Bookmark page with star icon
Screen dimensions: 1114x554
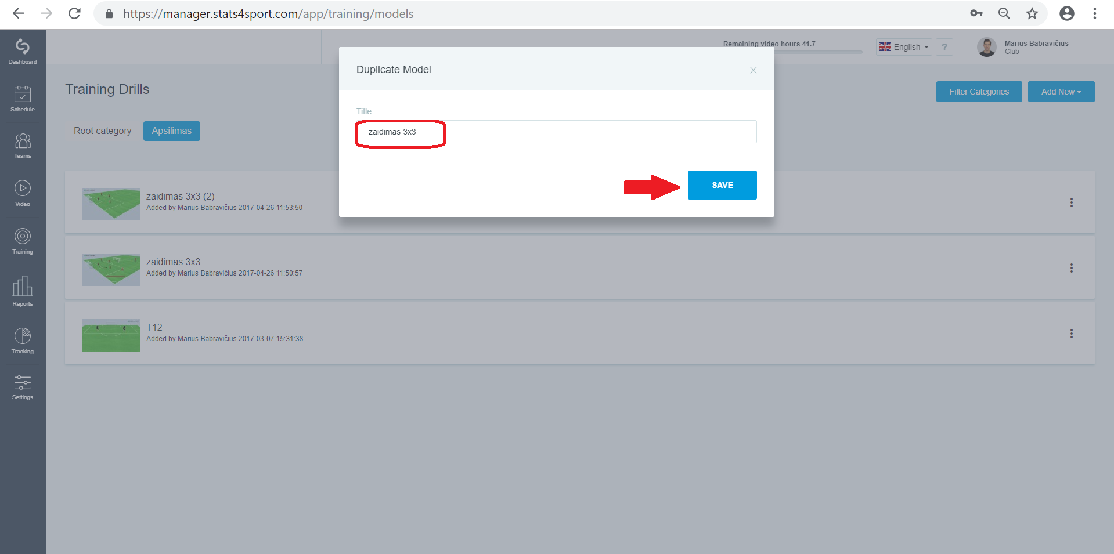point(1032,13)
